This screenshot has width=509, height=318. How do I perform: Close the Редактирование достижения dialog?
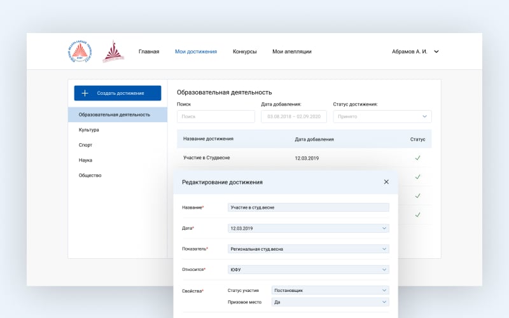pos(386,182)
